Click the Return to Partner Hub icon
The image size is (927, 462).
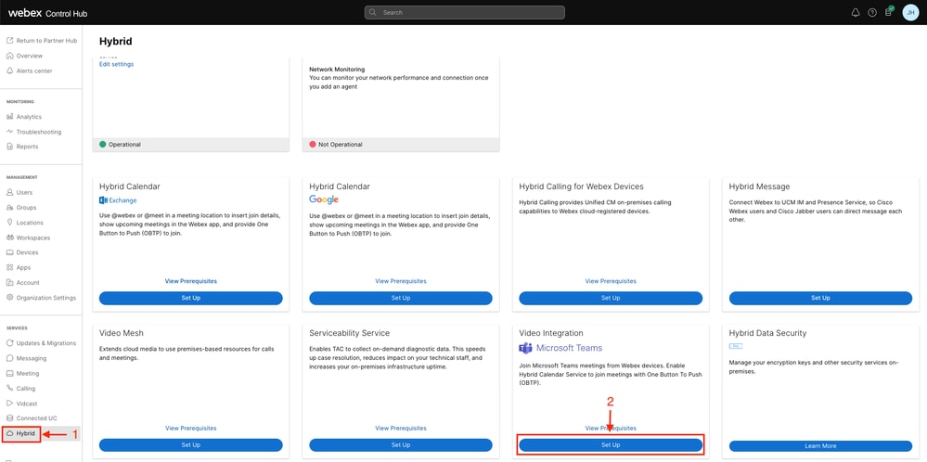[x=9, y=41]
